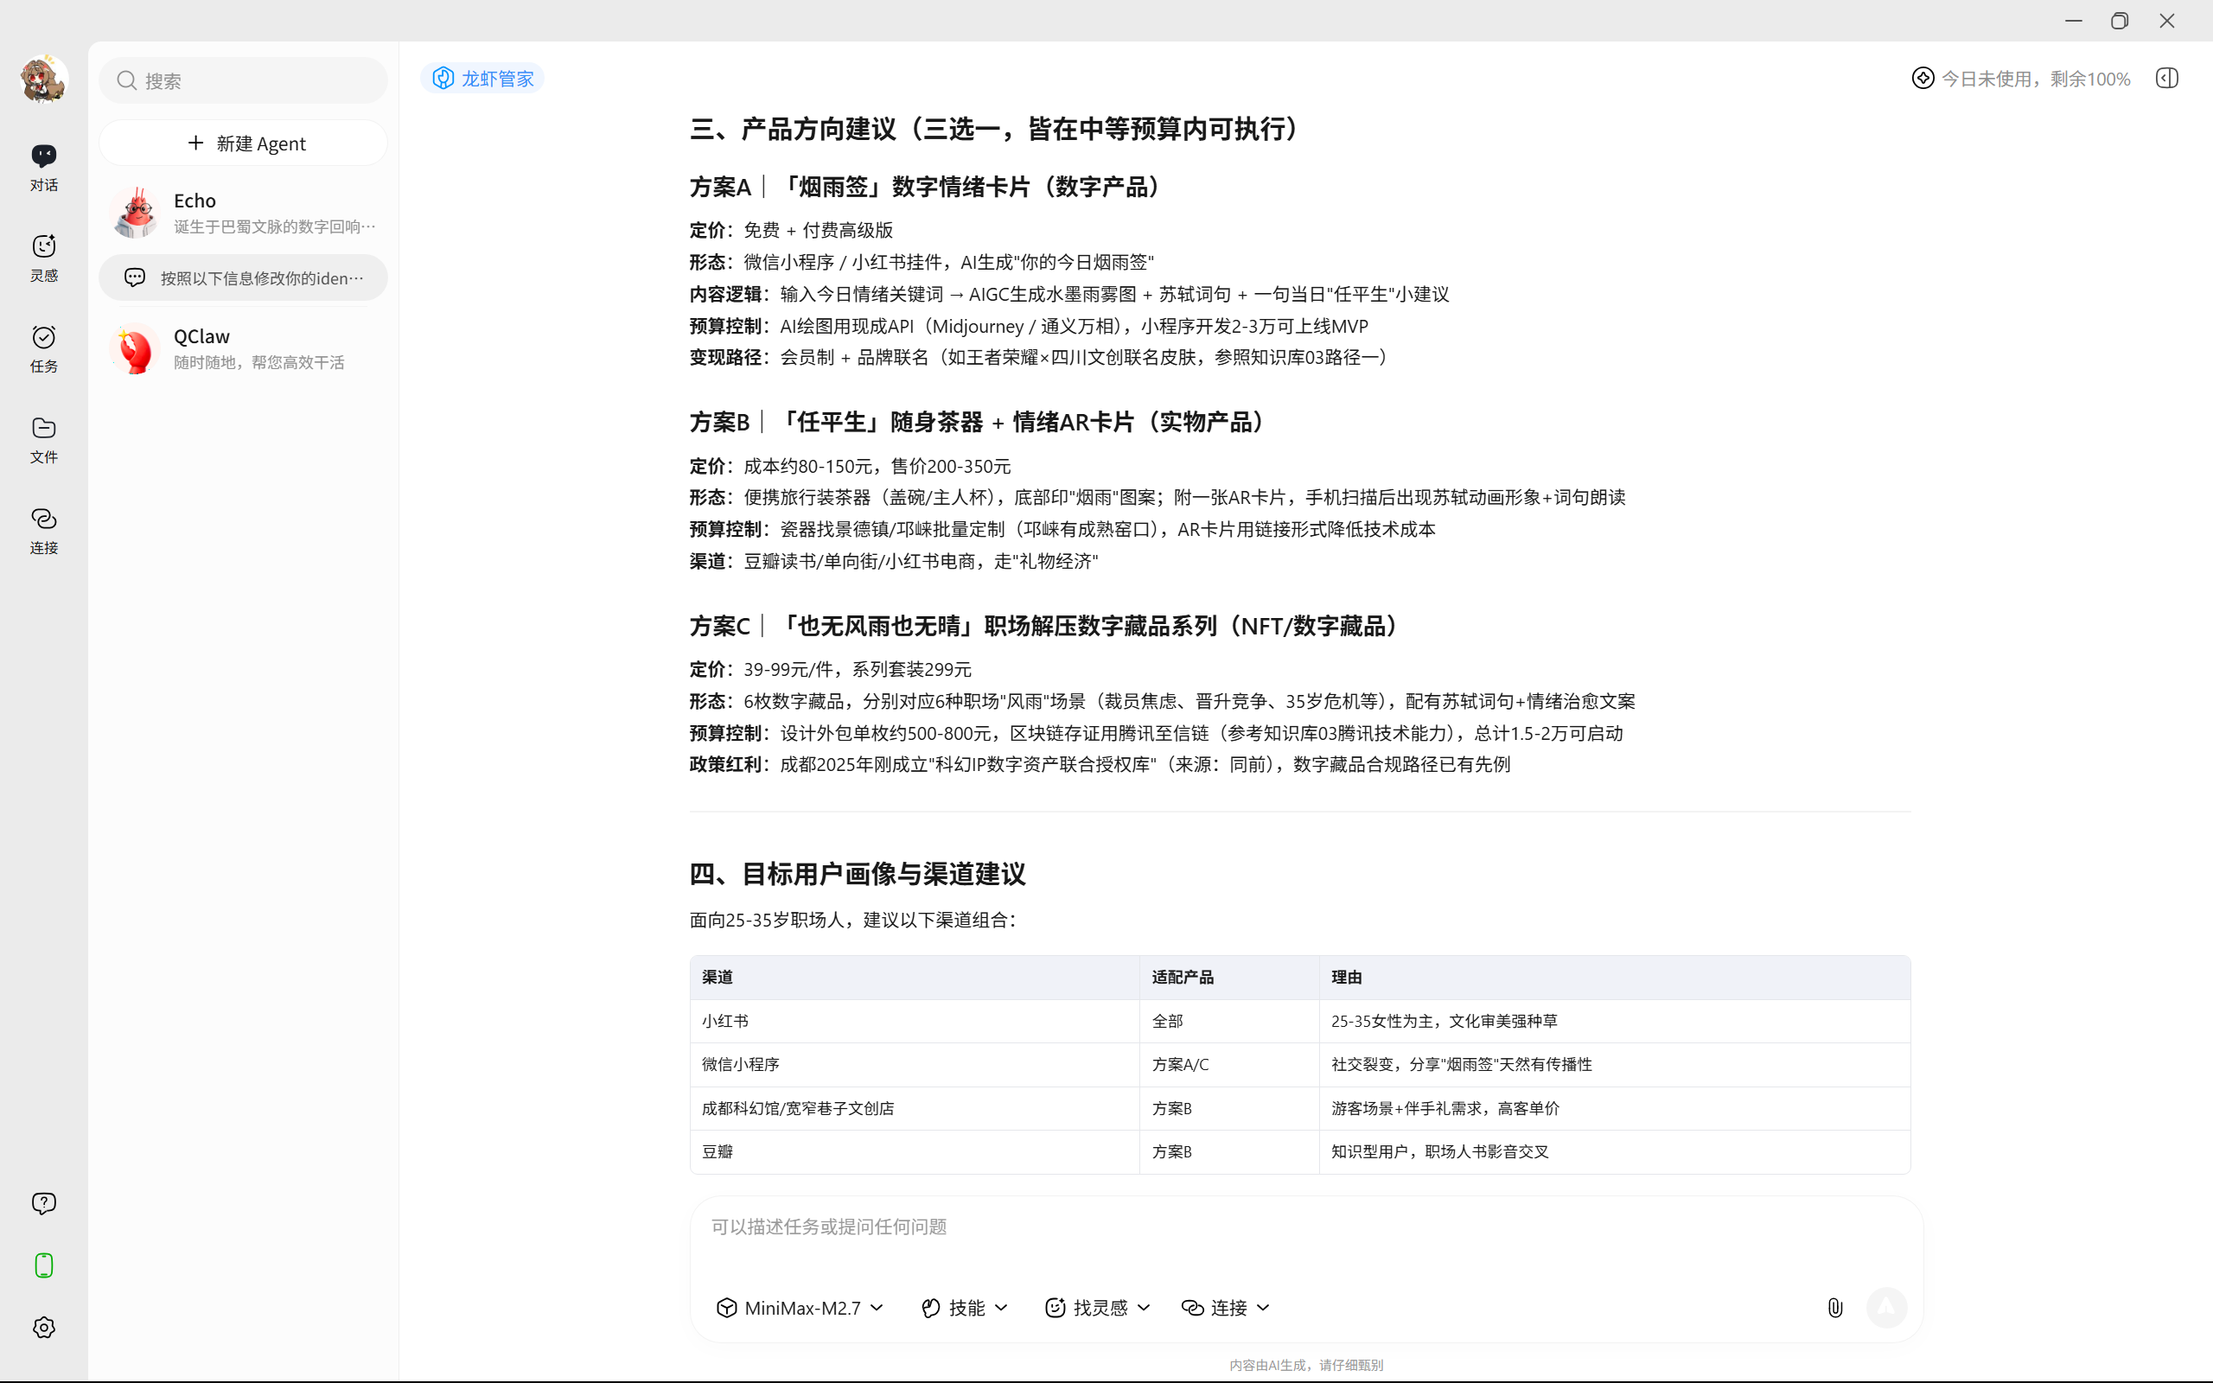
Task: Open the MiniMax-M2.7 model dropdown
Action: point(799,1307)
